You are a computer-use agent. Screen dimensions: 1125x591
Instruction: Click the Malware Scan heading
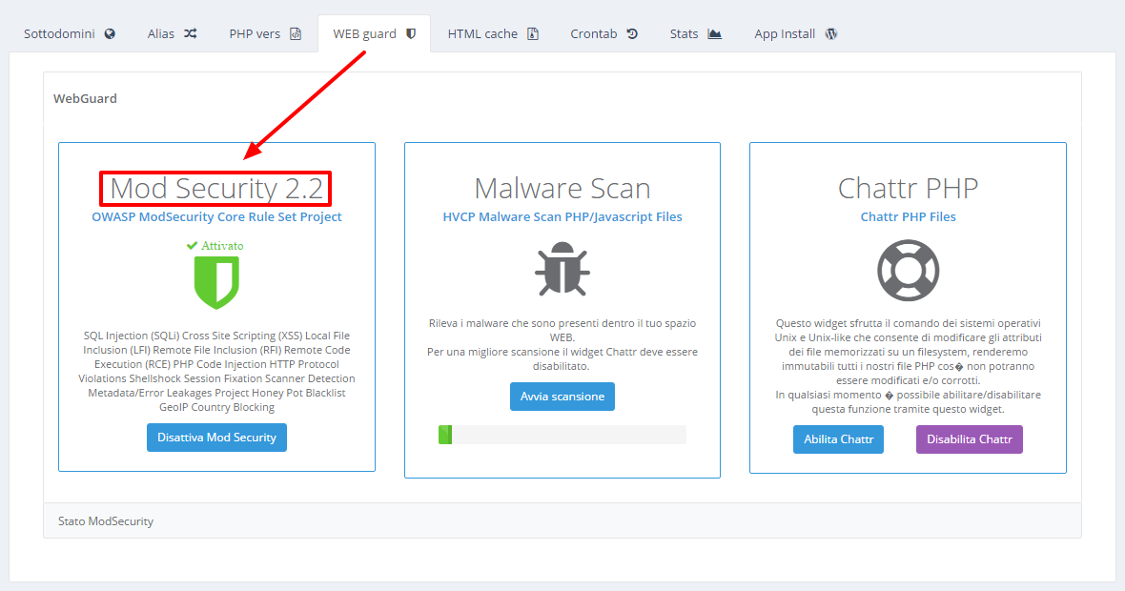[x=562, y=189]
